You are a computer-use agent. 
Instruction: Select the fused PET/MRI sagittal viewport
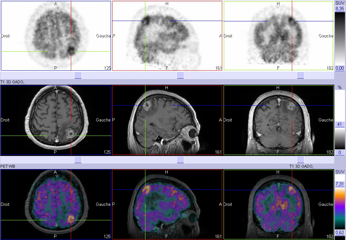167,205
